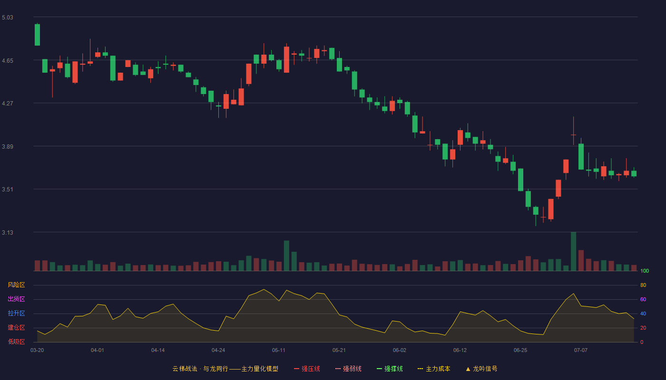Toggle the 强压线 legend series

(x=307, y=369)
